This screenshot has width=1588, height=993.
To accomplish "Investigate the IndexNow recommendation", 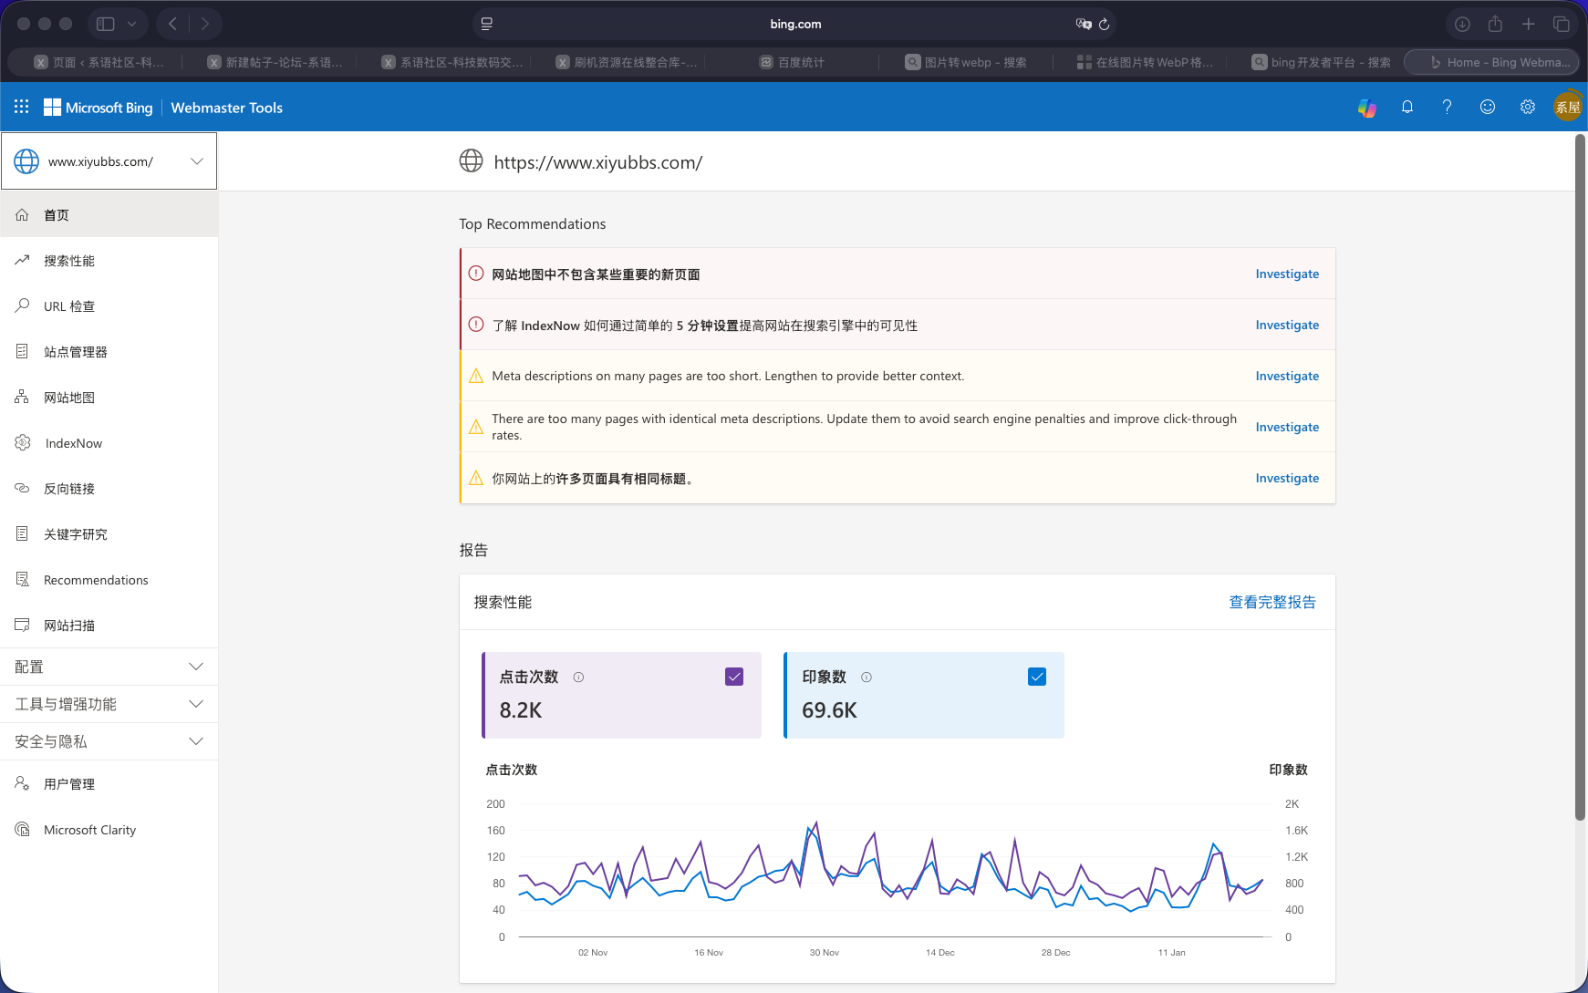I will click(1286, 325).
